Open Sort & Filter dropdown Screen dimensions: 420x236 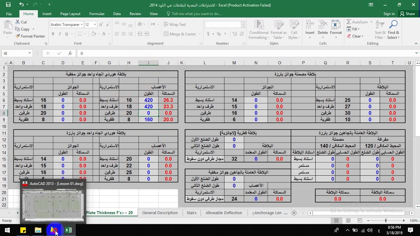click(x=380, y=29)
